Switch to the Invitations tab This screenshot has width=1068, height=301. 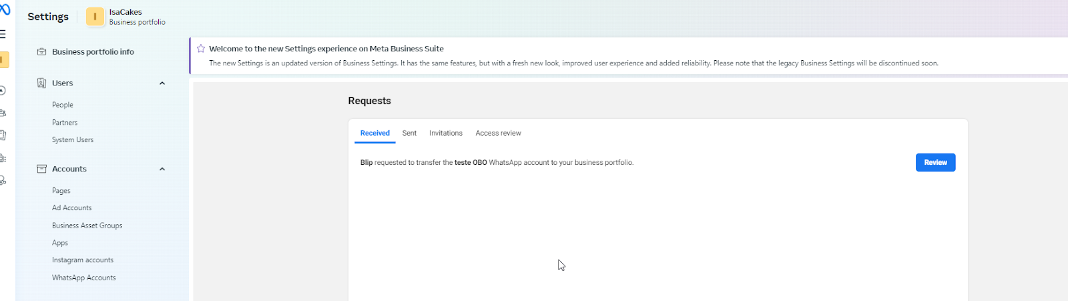click(446, 133)
